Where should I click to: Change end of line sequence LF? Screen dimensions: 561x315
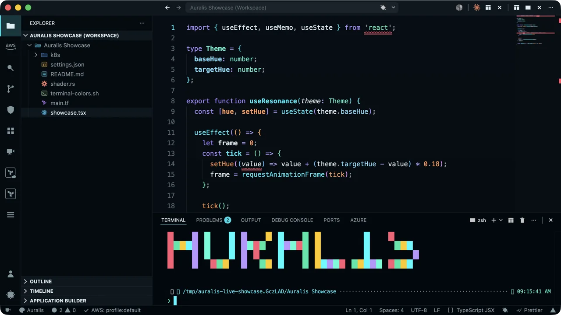click(437, 310)
